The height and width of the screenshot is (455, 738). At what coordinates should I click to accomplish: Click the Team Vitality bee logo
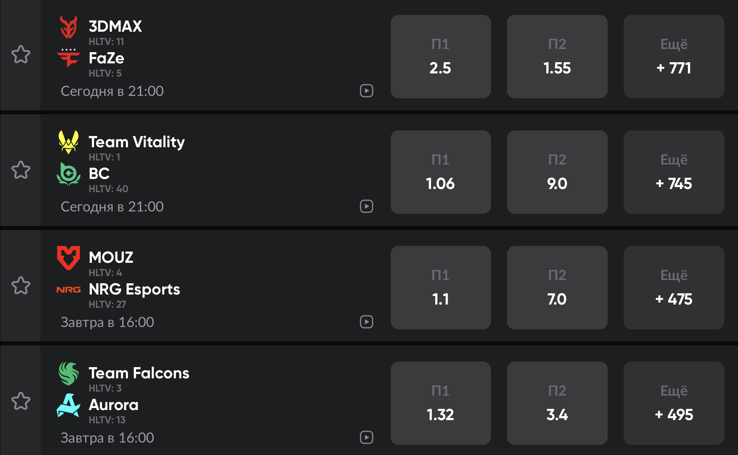tap(69, 142)
